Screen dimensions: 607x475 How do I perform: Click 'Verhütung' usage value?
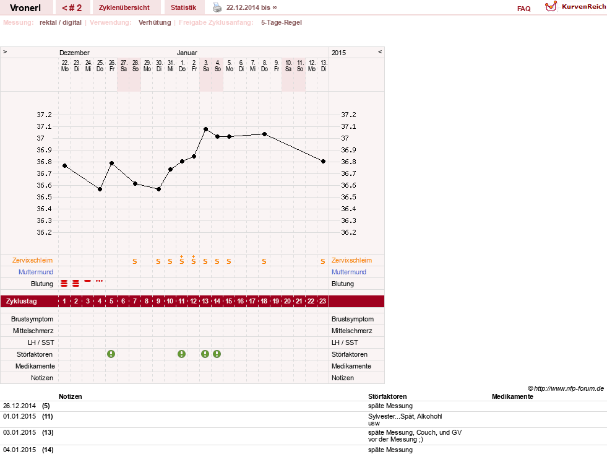pyautogui.click(x=155, y=22)
